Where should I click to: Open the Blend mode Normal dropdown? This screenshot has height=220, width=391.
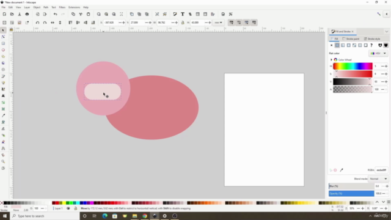[378, 179]
